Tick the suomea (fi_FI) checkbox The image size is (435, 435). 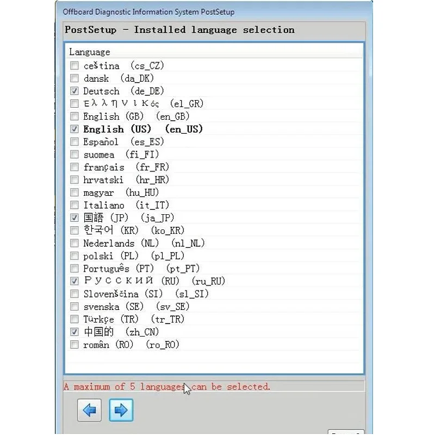[x=74, y=154]
